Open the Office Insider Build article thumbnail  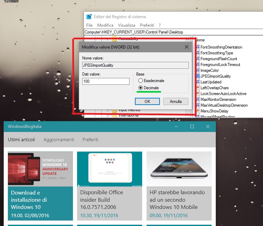[x=110, y=169]
